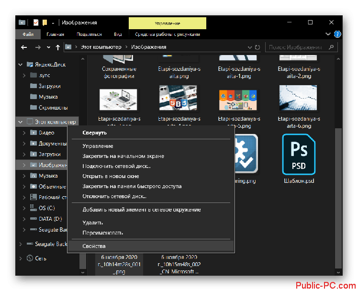Screen dimensions: 358x291
Task: Click navigation pane scroll up arrow
Action: coord(83,59)
